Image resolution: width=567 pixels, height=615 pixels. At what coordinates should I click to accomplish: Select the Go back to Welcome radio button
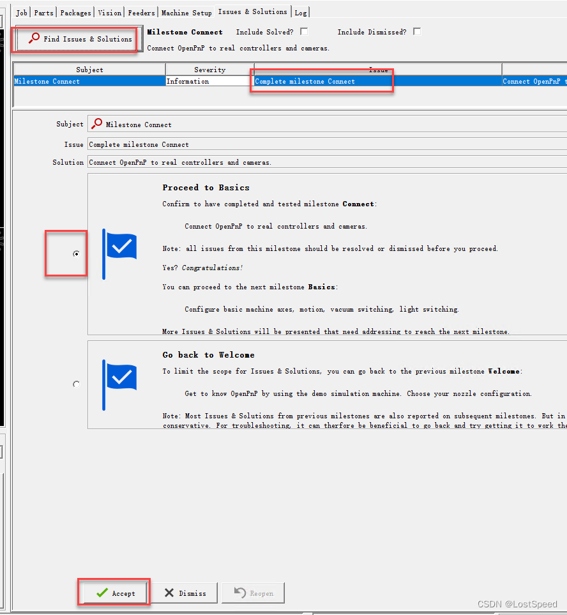click(x=76, y=384)
